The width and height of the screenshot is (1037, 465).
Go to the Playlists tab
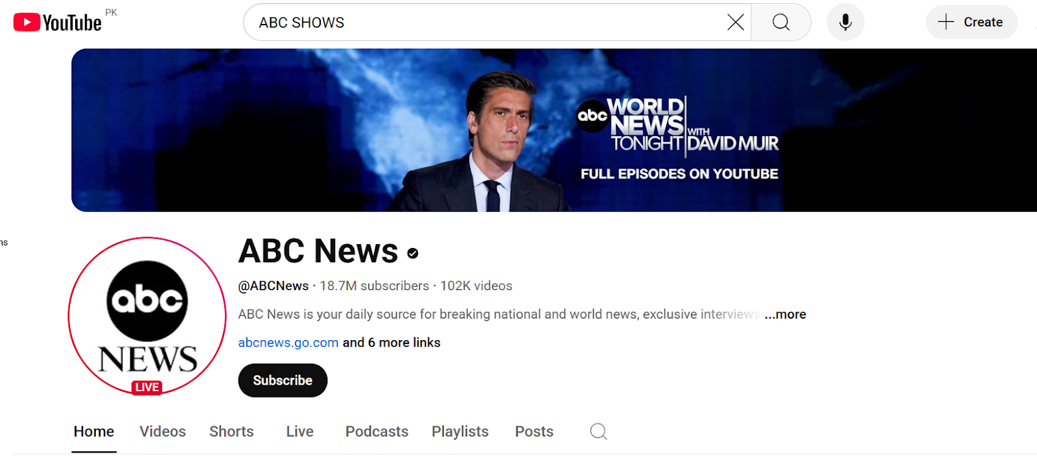[x=460, y=431]
